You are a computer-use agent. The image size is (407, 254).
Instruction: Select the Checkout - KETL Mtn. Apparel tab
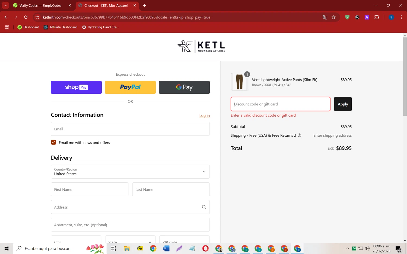click(106, 5)
